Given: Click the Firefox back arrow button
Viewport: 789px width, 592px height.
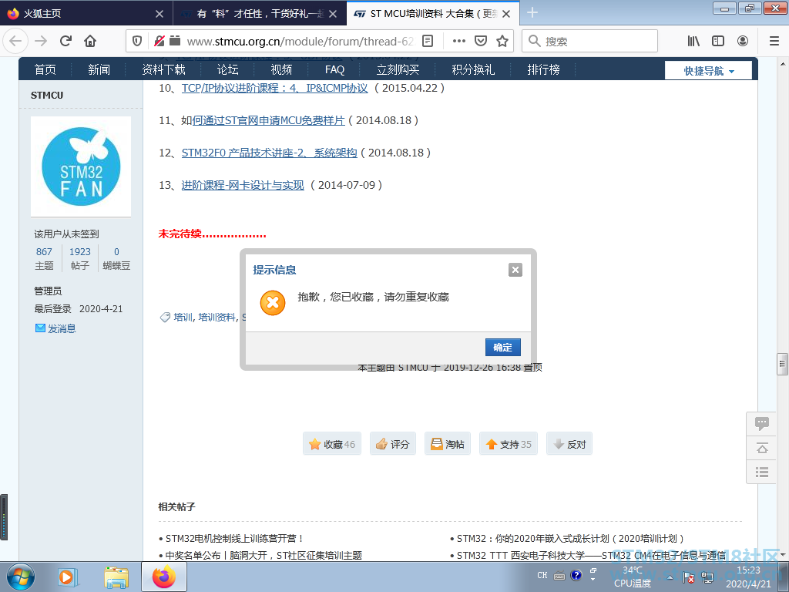Looking at the screenshot, I should (x=15, y=42).
